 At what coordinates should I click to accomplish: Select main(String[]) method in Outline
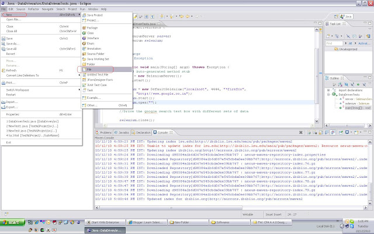[353, 108]
